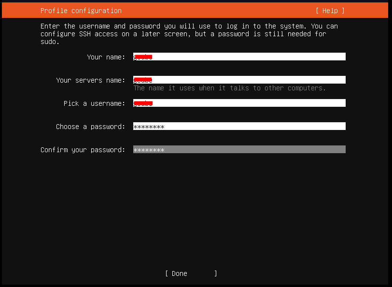Click the redacted text in servers name field
The width and height of the screenshot is (392, 287).
(x=143, y=80)
